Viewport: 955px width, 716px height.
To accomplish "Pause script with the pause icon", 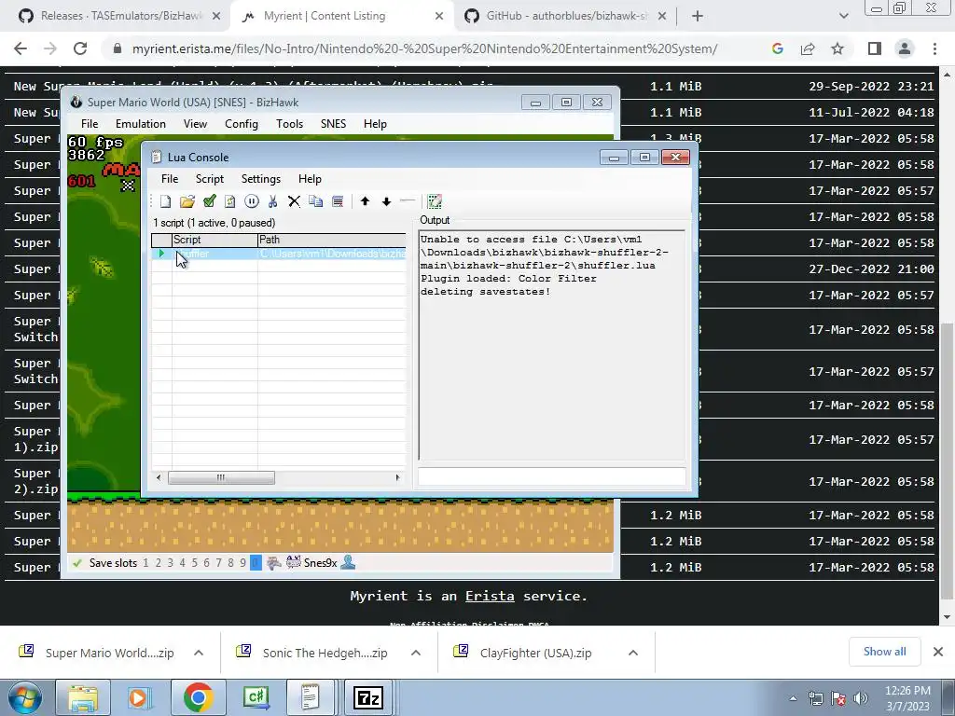I will pyautogui.click(x=252, y=201).
